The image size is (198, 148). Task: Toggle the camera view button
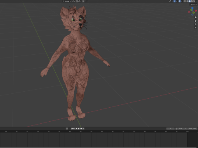[x=196, y=24]
